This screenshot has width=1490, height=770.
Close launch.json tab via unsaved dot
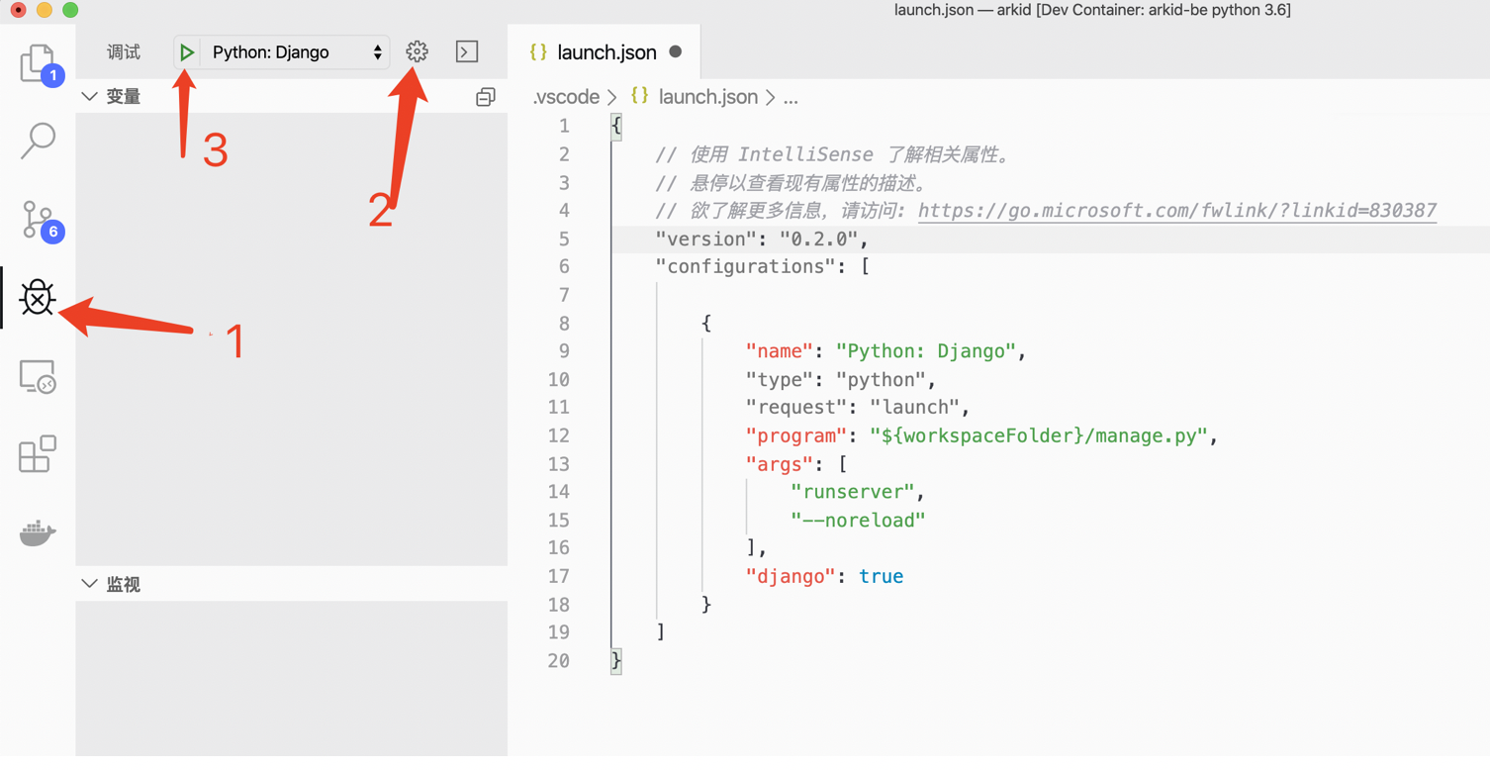[675, 51]
